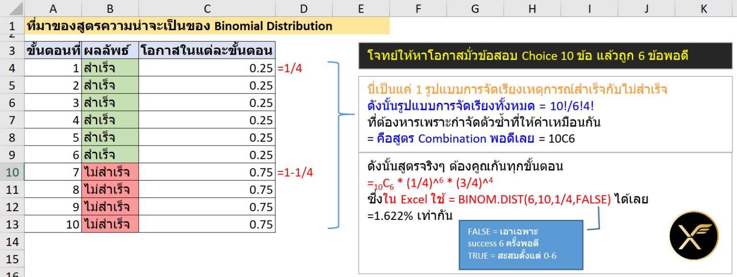Select the red ไม่สำเร็จ cell in row 10

point(109,172)
